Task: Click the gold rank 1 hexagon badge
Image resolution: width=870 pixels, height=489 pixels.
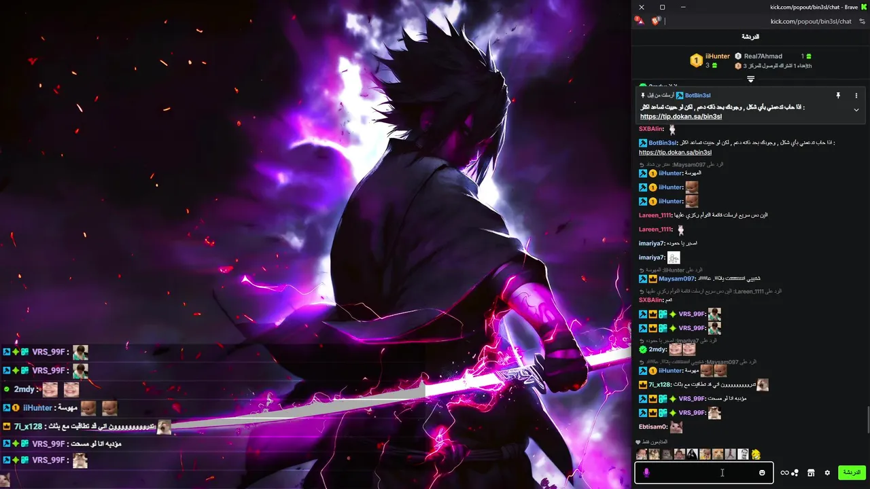Action: point(696,60)
